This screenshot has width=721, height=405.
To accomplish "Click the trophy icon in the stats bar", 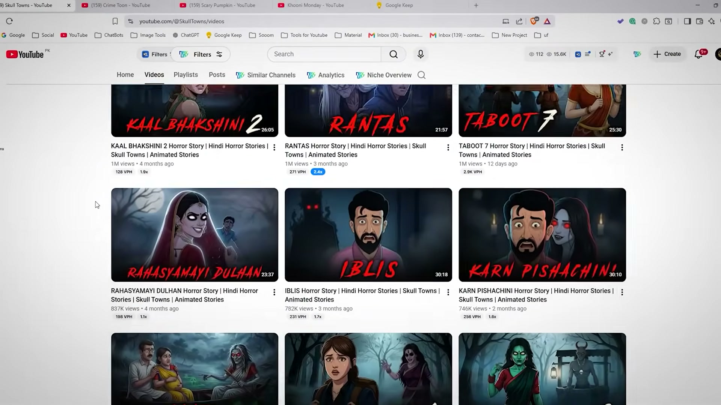I will pos(602,54).
